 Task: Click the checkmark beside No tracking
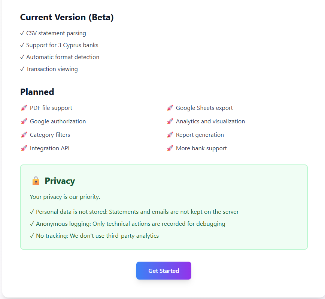(x=31, y=235)
